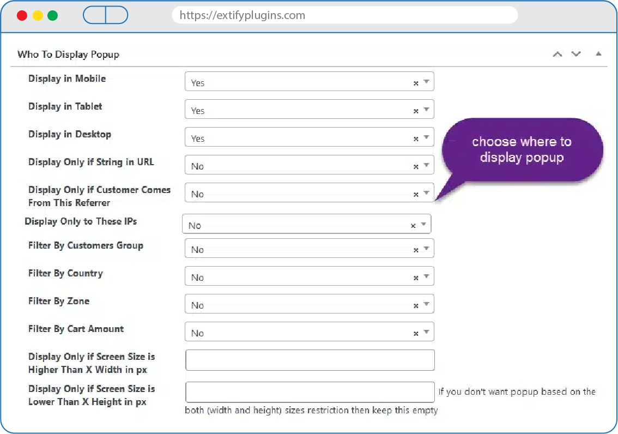Clear the Display in Mobile selection (x)
This screenshot has height=434, width=618.
point(416,83)
